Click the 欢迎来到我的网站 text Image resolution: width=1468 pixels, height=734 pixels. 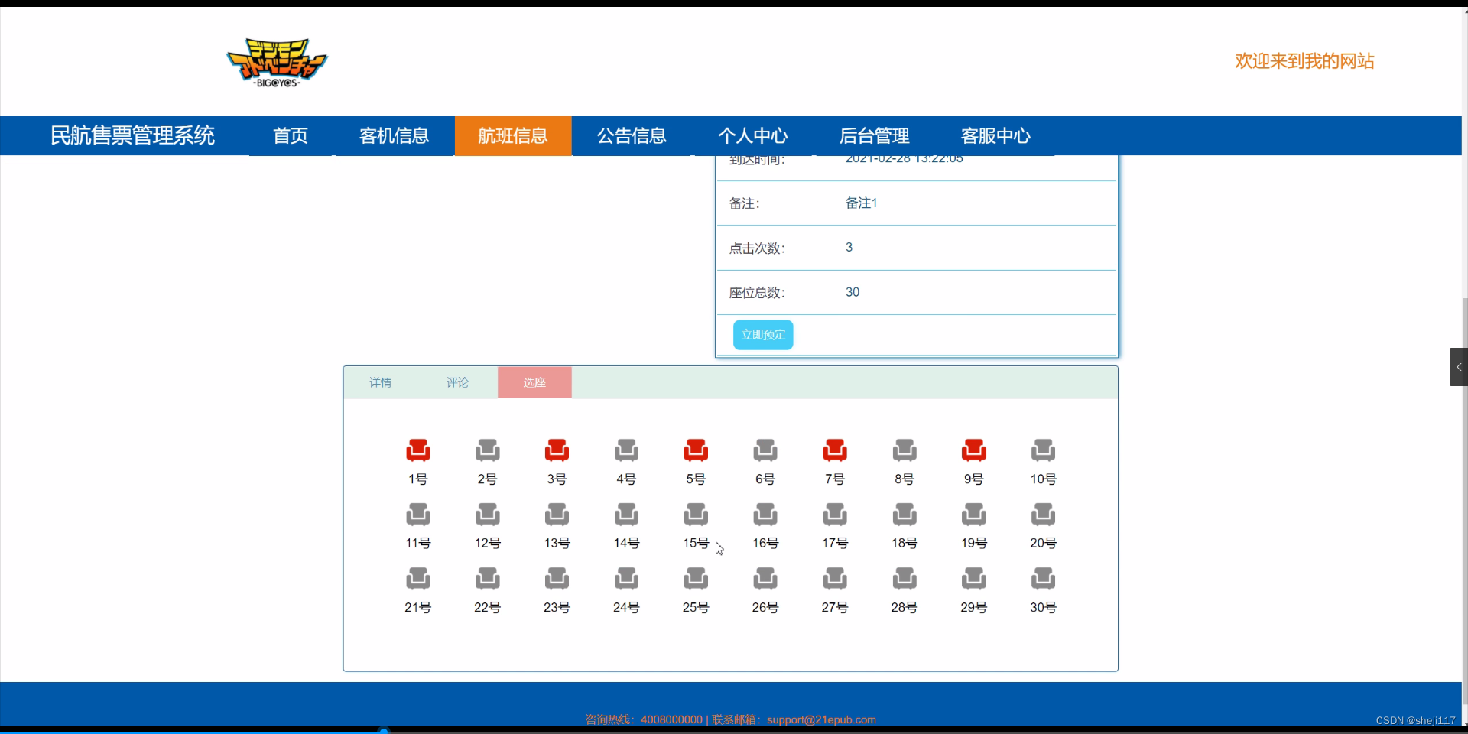click(x=1304, y=61)
